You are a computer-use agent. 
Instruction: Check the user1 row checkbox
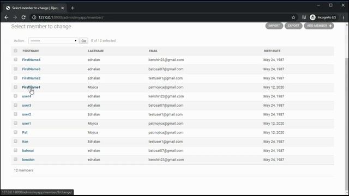15,123
